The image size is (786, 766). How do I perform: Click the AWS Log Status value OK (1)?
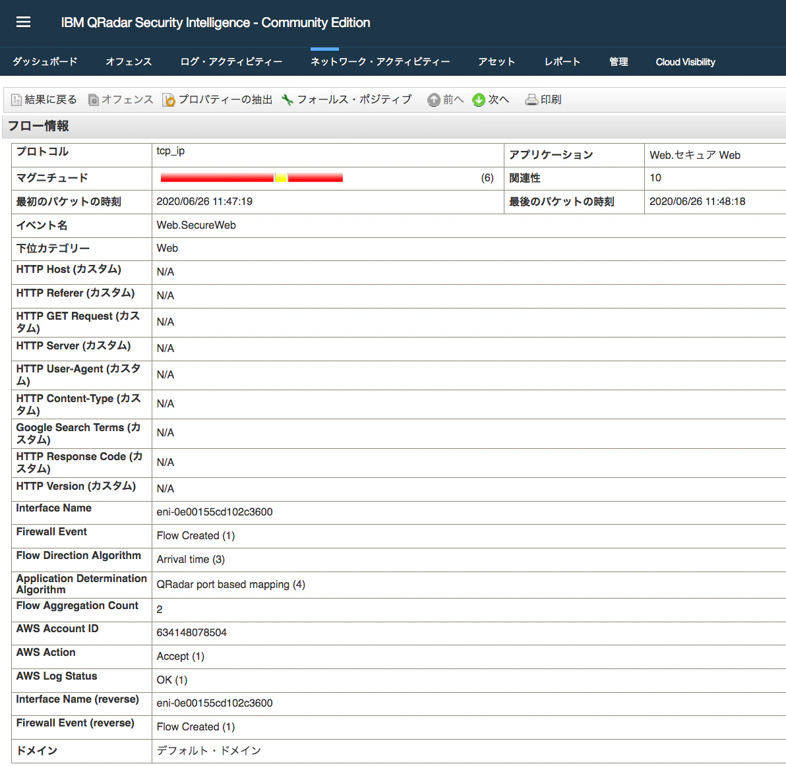(x=172, y=680)
